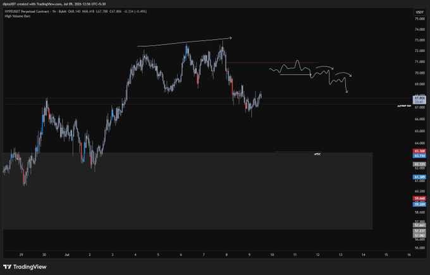Click the 64.000 price axis tick

(420, 143)
